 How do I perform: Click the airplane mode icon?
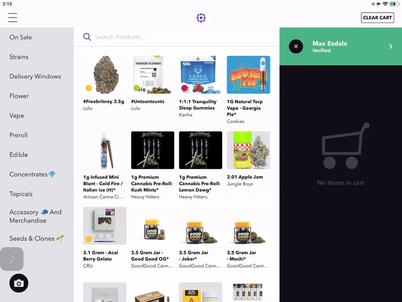click(379, 4)
